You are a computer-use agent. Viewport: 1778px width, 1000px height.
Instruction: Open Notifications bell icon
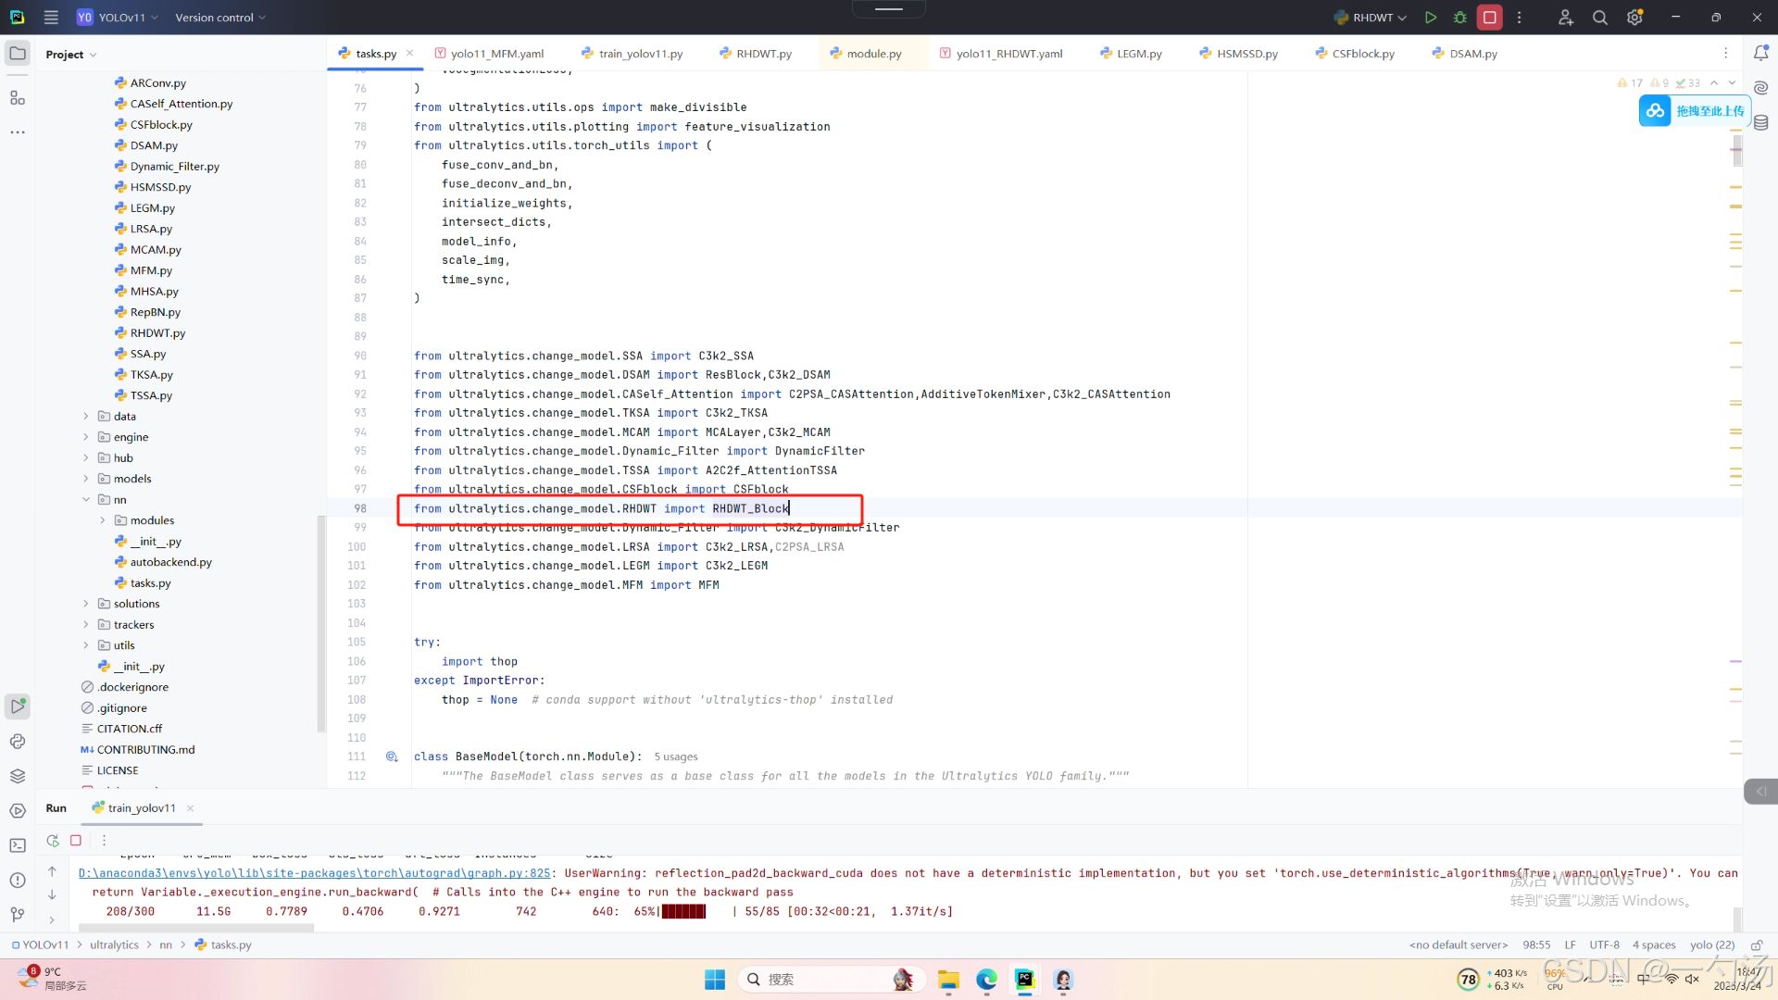pos(1760,54)
